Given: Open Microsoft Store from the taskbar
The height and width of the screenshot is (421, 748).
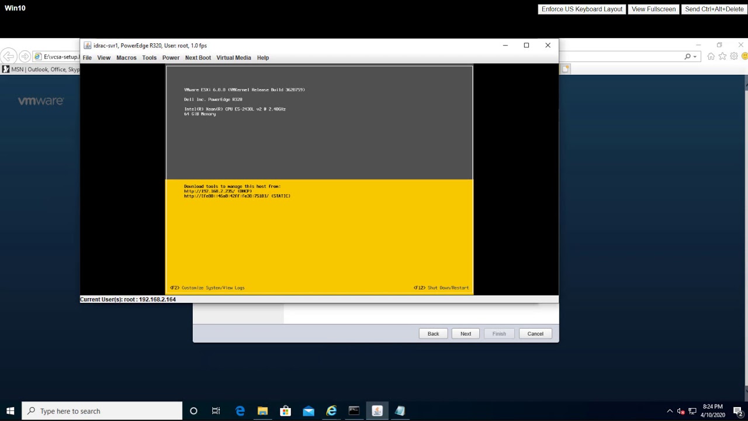Looking at the screenshot, I should (285, 411).
